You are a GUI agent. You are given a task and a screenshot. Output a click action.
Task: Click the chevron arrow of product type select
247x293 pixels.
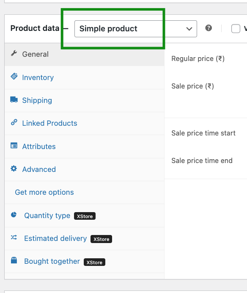point(189,29)
